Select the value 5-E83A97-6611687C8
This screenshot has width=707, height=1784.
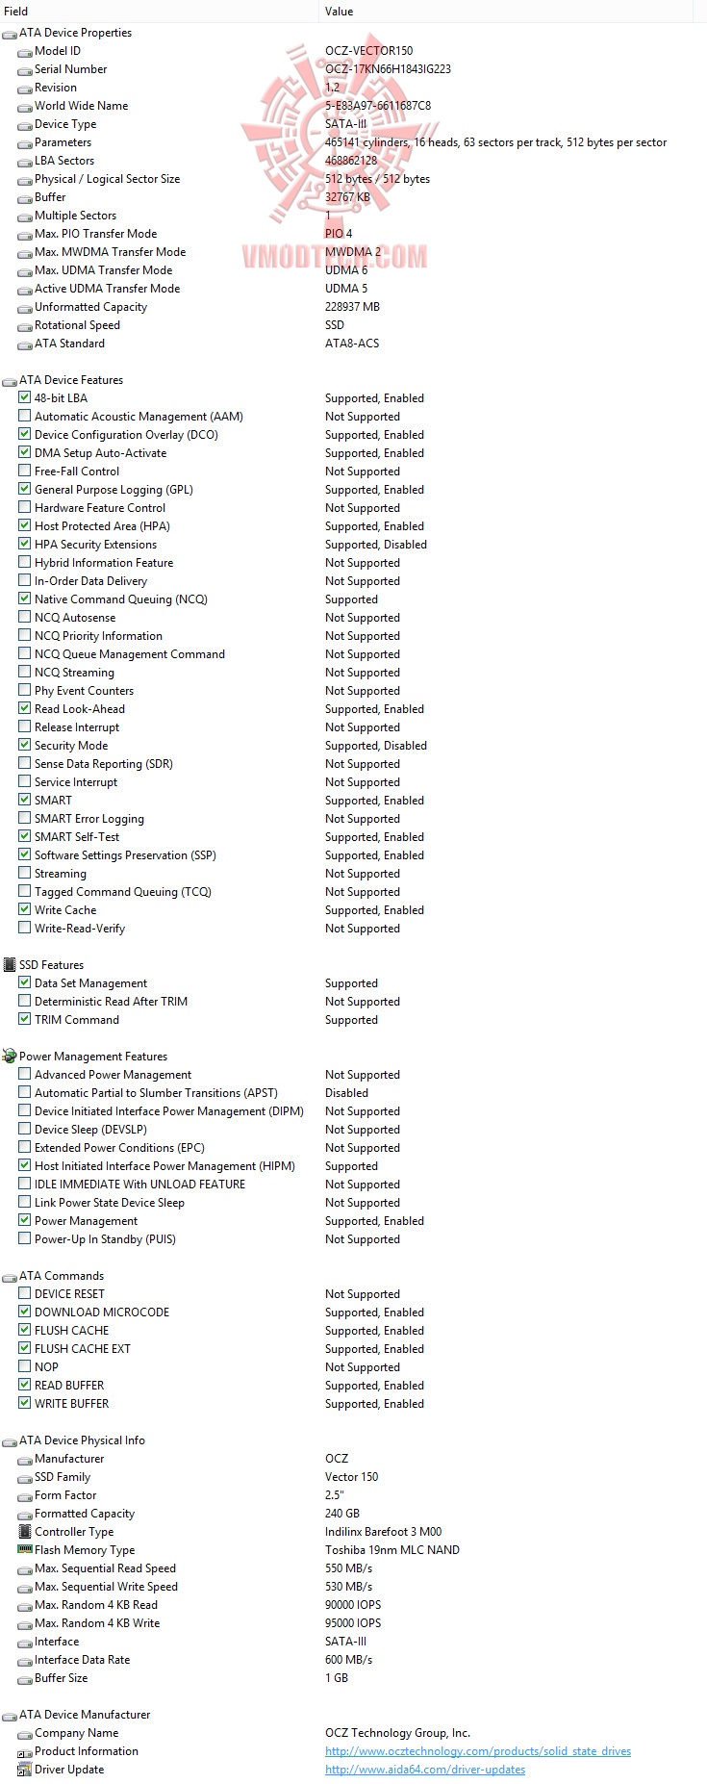378,106
